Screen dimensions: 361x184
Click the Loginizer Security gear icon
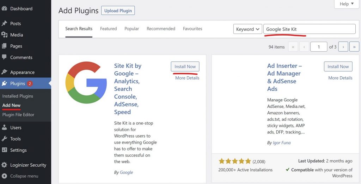[5, 165]
